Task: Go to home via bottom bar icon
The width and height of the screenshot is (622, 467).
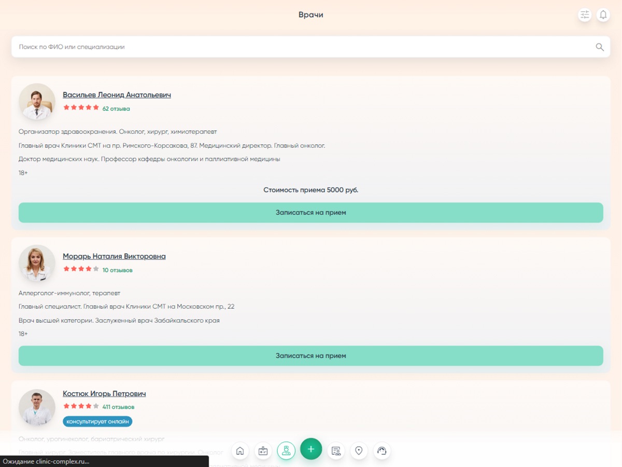Action: coord(240,451)
